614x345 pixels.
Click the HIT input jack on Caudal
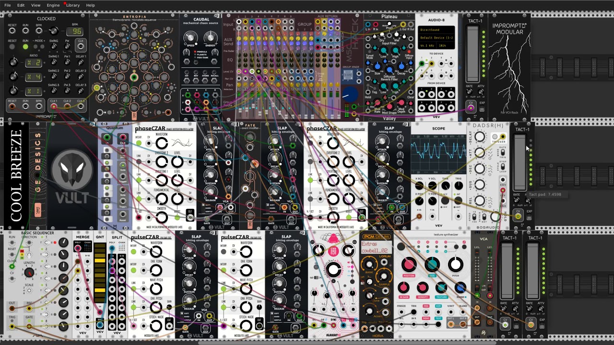point(187,80)
